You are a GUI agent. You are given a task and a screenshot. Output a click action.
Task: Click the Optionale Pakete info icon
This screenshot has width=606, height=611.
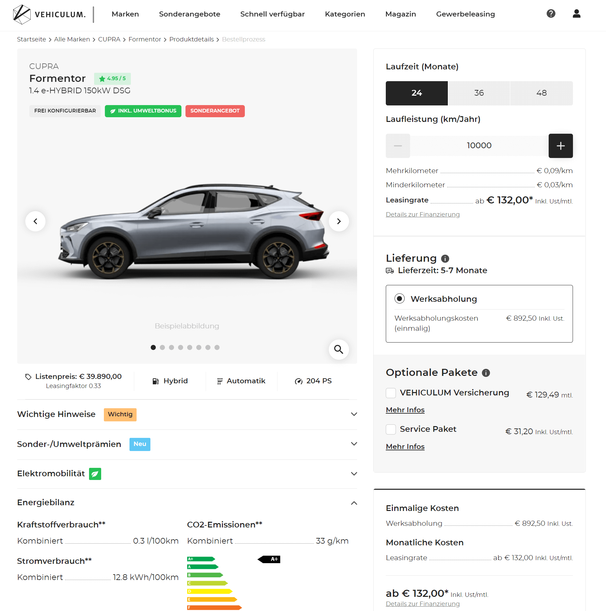pyautogui.click(x=486, y=373)
